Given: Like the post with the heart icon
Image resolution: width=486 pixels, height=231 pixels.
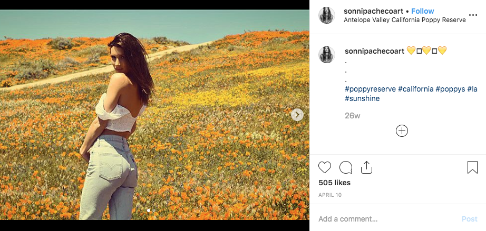Looking at the screenshot, I should [x=325, y=168].
